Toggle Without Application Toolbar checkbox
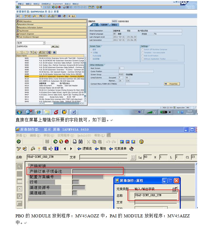 click(x=142, y=59)
